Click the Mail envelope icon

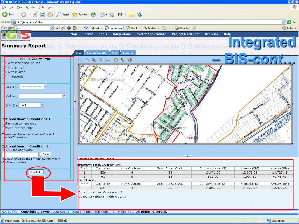point(102,15)
